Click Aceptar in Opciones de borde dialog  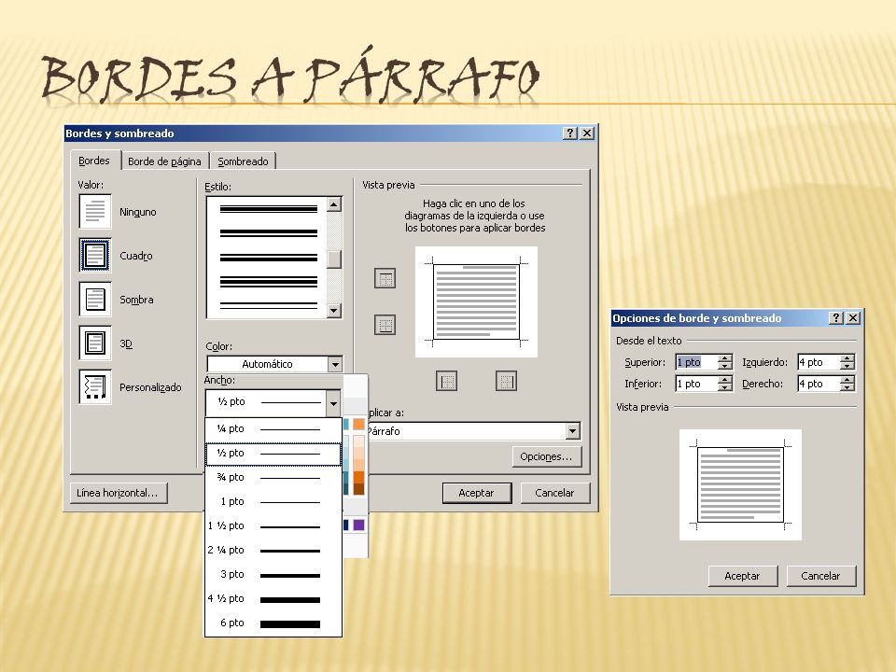point(743,576)
